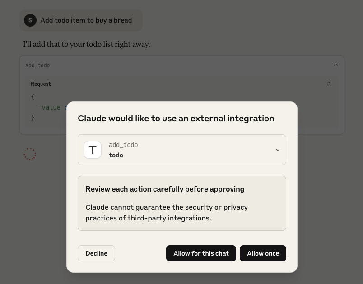
Task: Choose Allow for this chat
Action: 201,253
